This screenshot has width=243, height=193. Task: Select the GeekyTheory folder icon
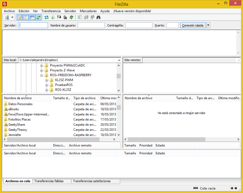click(x=6, y=129)
